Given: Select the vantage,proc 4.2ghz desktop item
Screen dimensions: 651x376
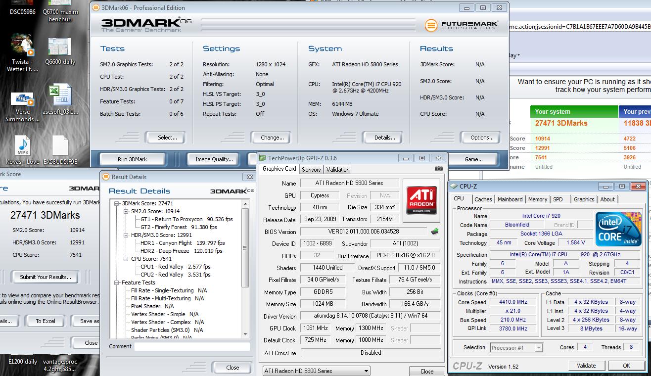Looking at the screenshot, I should (60, 365).
